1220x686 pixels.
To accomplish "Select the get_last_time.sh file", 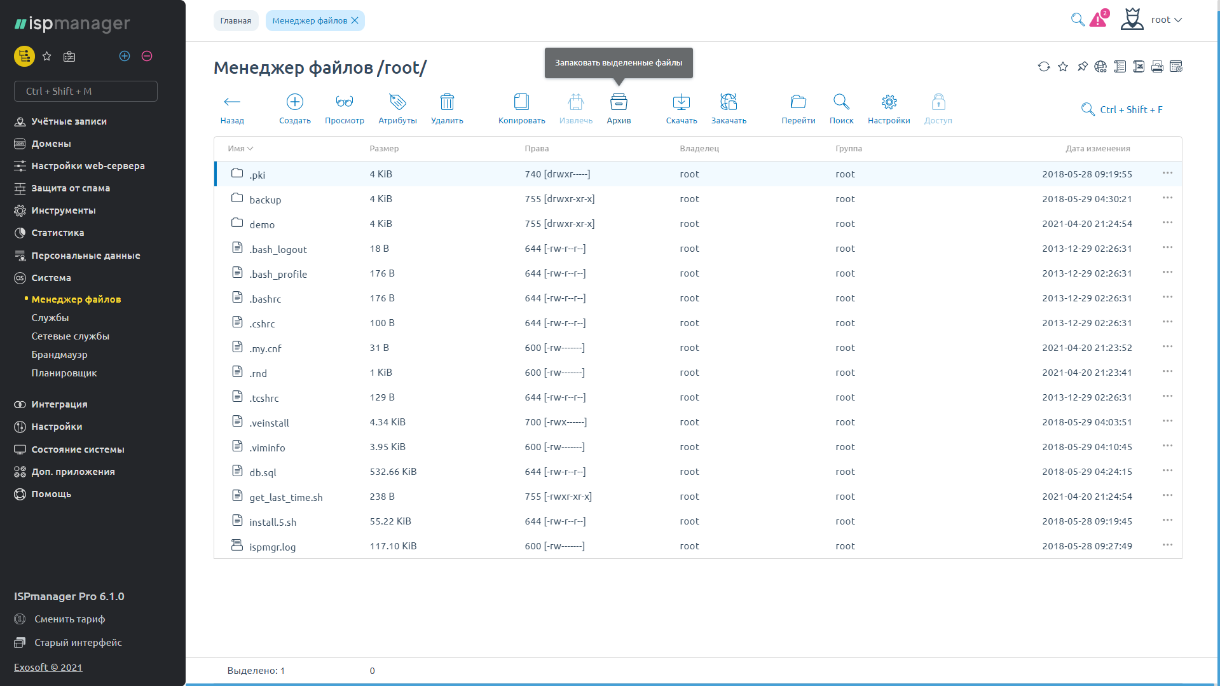I will point(698,497).
